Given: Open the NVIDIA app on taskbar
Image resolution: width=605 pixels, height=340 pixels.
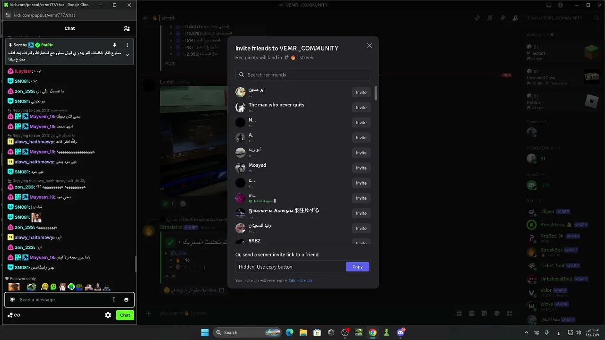Looking at the screenshot, I should click(359, 332).
